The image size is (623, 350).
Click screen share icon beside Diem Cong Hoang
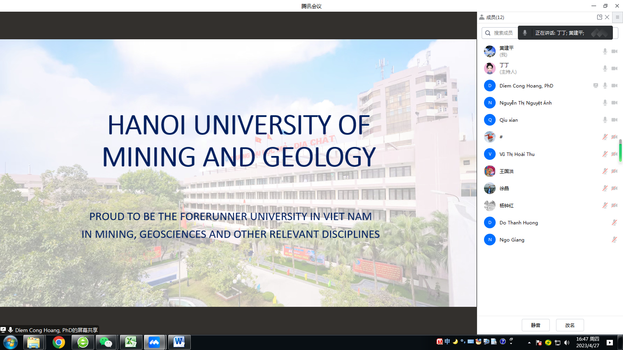point(595,86)
